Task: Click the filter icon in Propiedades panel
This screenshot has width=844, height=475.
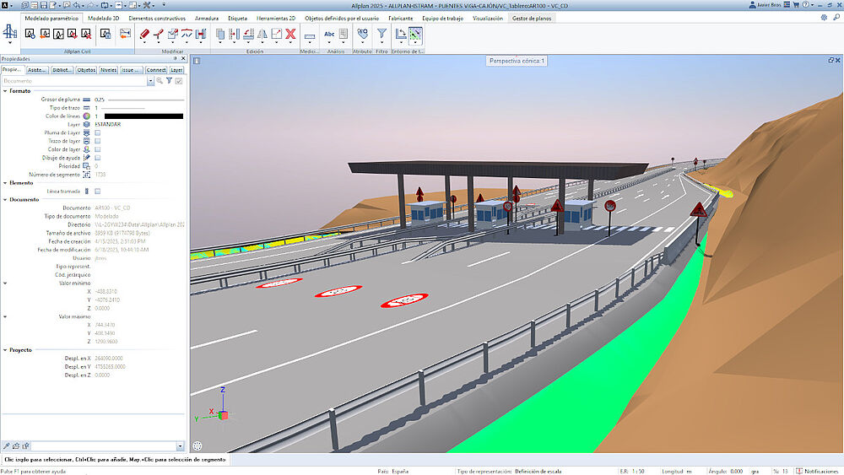Action: coord(169,81)
